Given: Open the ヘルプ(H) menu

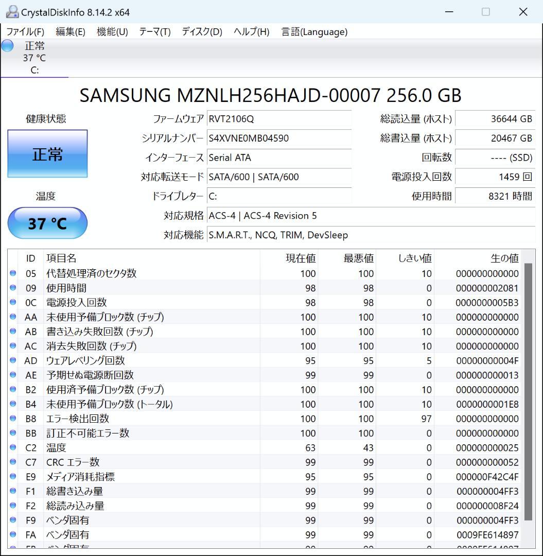Looking at the screenshot, I should 251,31.
